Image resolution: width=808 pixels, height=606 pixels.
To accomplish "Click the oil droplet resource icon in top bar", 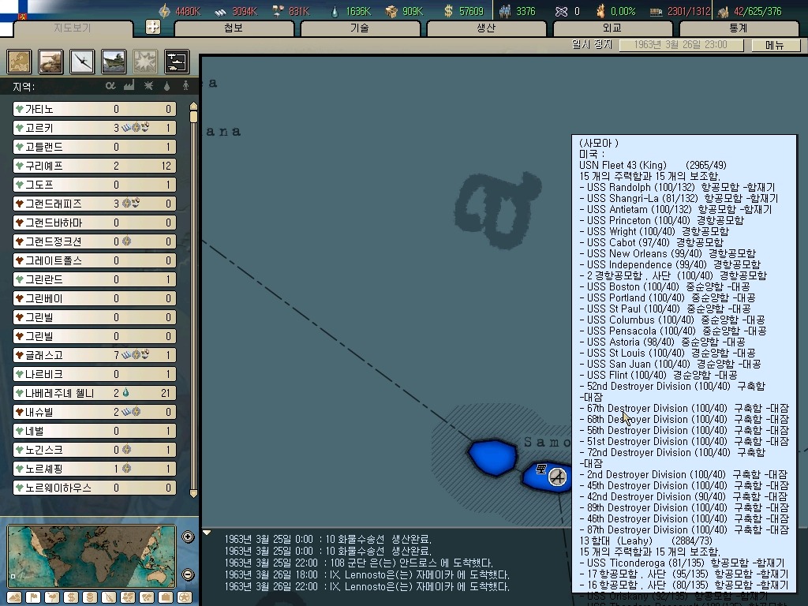I will 335,11.
